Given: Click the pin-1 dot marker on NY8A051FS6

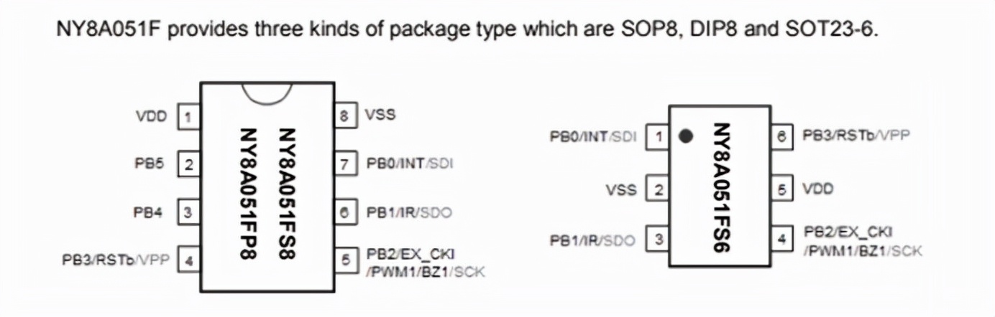Looking at the screenshot, I should click(x=686, y=136).
